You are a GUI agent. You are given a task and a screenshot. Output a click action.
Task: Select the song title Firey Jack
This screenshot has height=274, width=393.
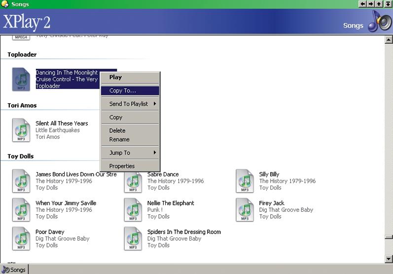point(271,203)
